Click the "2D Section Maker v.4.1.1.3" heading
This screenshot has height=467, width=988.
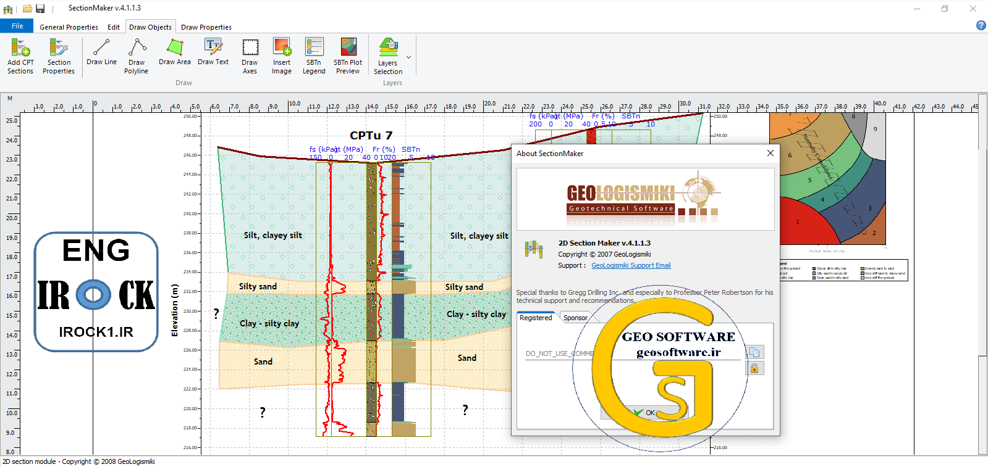pos(604,243)
